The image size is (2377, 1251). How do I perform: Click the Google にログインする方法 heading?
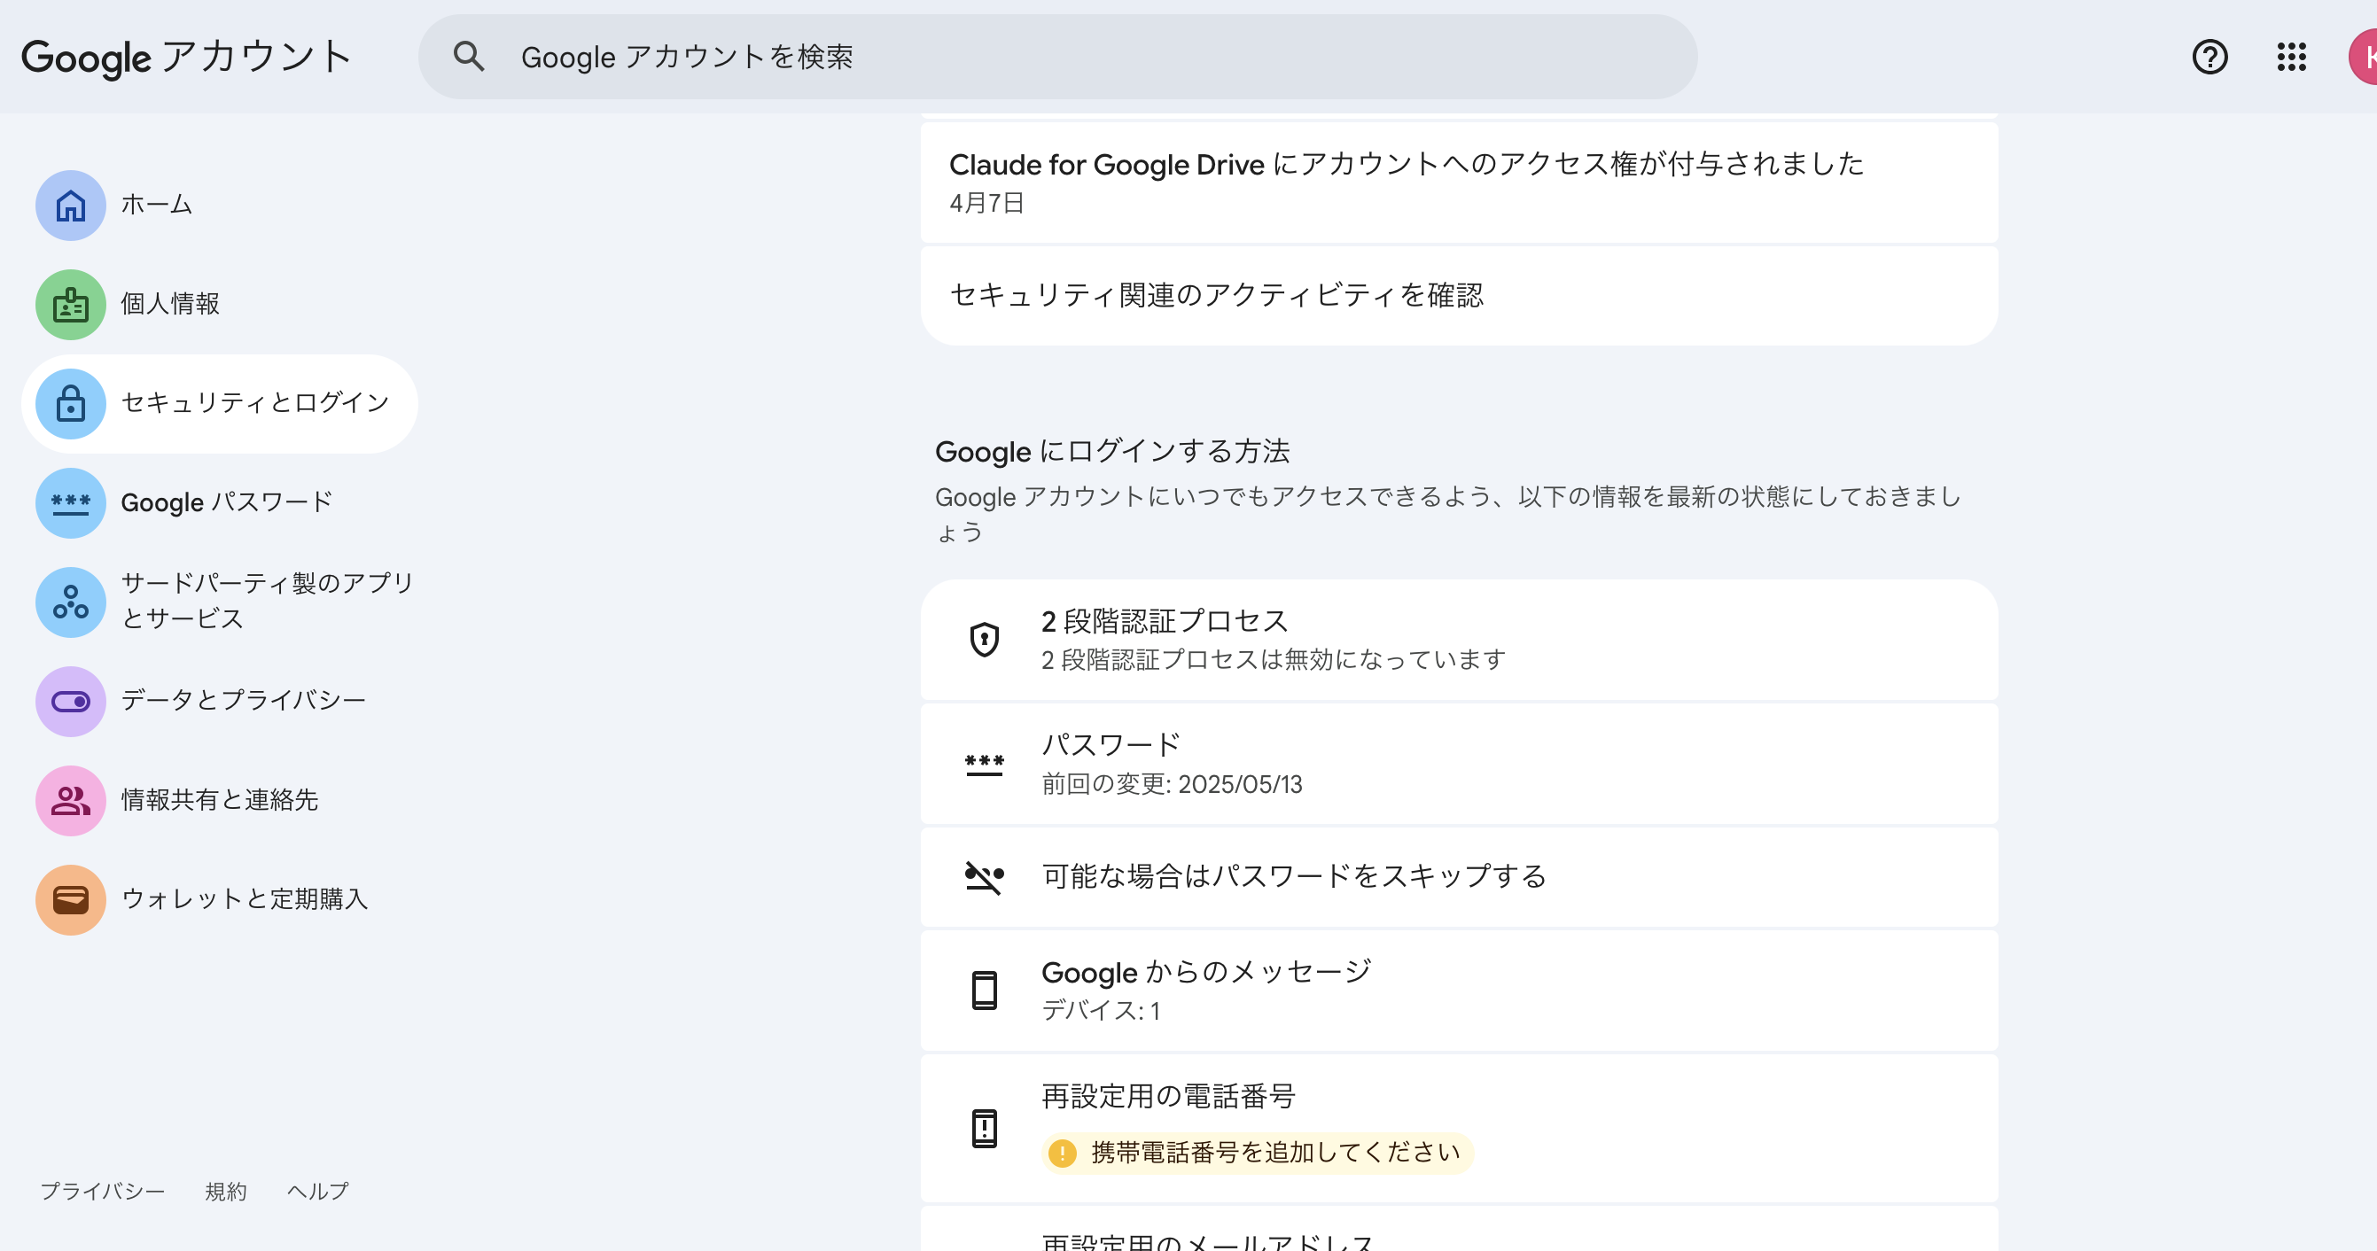click(1112, 451)
